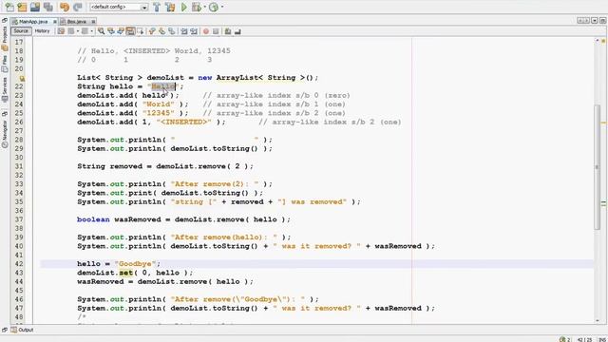
Task: Open the Files side panel tab
Action: coord(5,64)
